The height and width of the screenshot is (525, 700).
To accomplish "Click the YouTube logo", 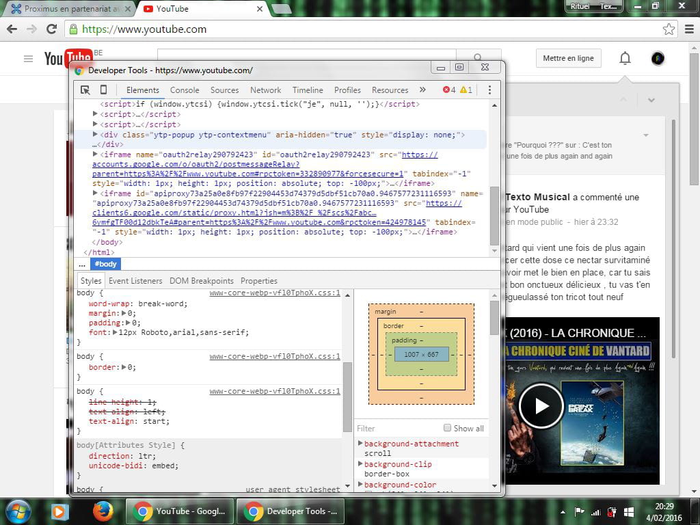I will click(68, 58).
